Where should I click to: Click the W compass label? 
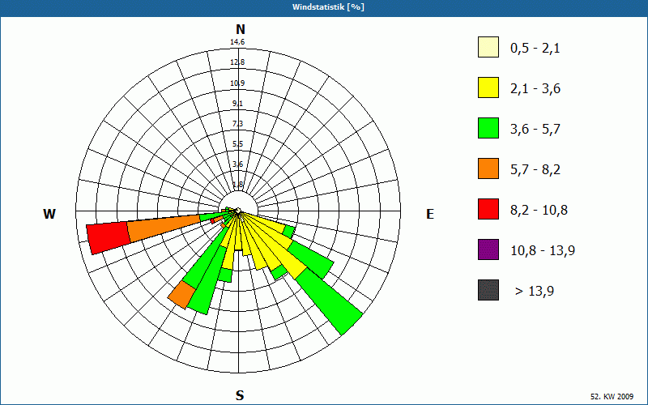(x=49, y=214)
